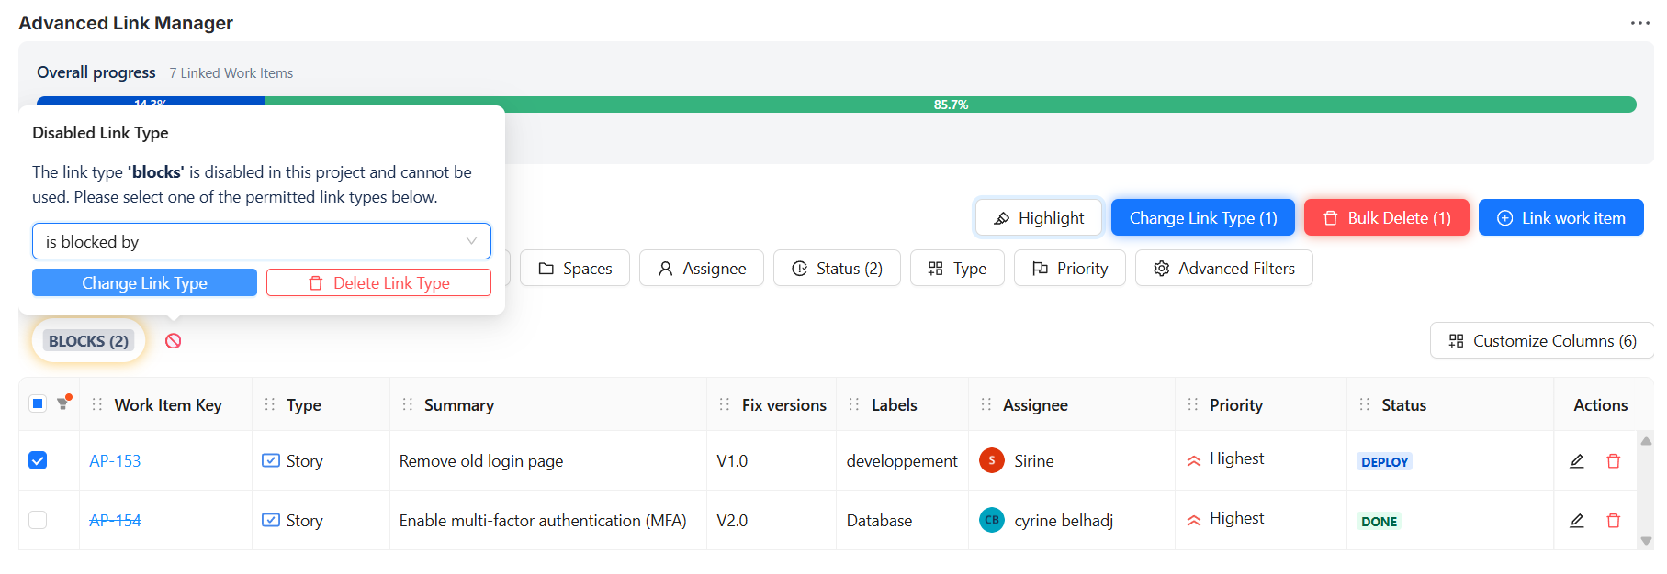Click drag handle icon beside Summary column
This screenshot has width=1667, height=574.
pos(408,404)
